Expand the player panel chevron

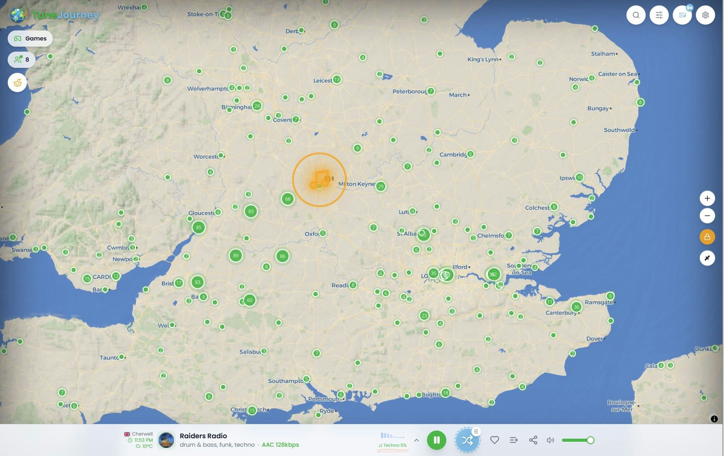416,440
